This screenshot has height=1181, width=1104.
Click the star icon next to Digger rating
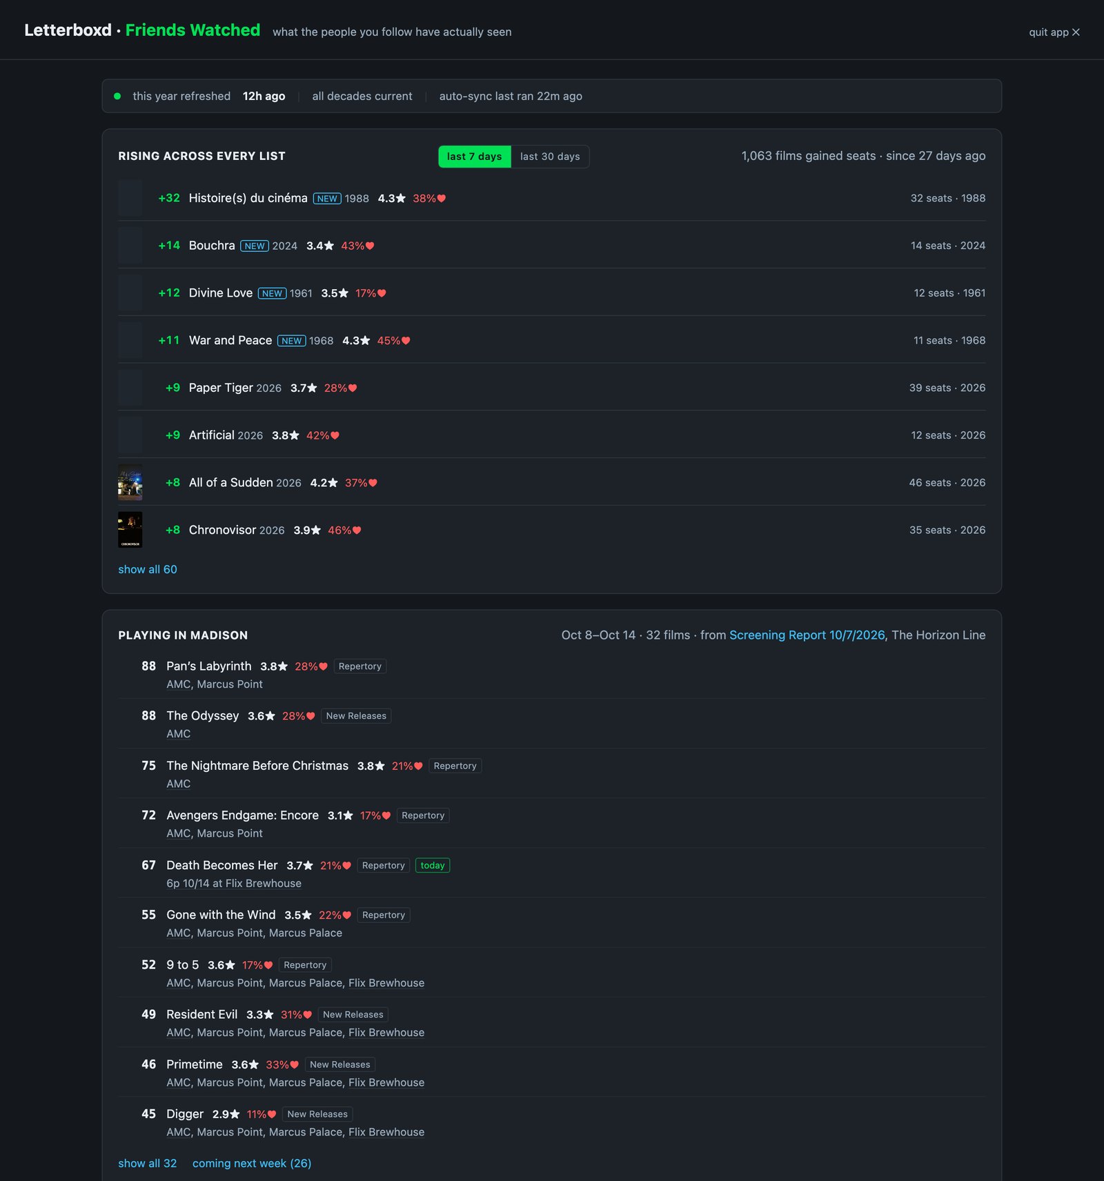(x=235, y=1114)
